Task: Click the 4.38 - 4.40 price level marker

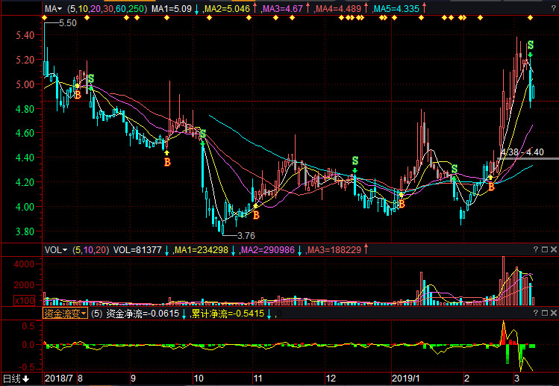Action: click(x=522, y=152)
